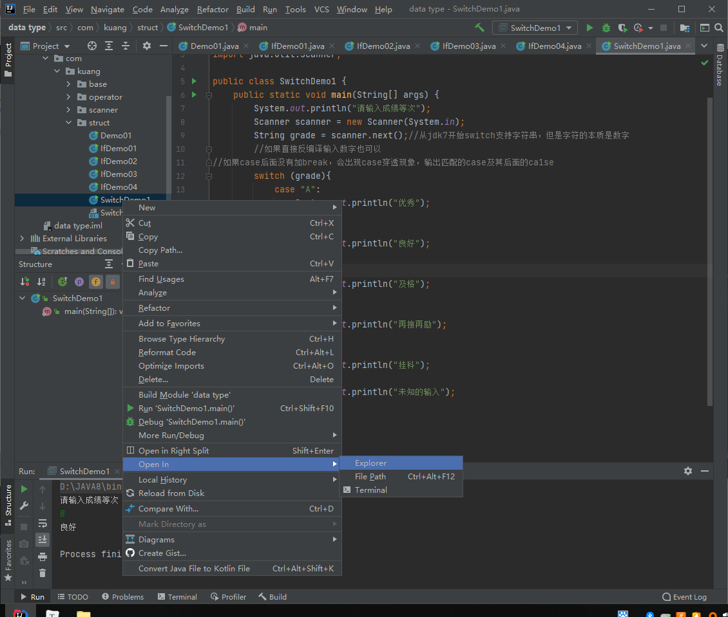728x617 pixels.
Task: Show the hidden editor tabs dropdown
Action: (704, 46)
